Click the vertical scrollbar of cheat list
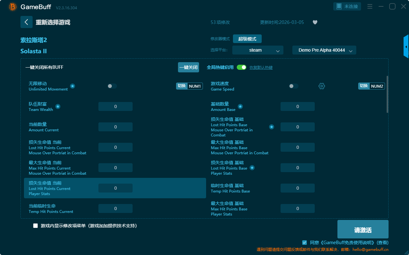 [x=387, y=94]
